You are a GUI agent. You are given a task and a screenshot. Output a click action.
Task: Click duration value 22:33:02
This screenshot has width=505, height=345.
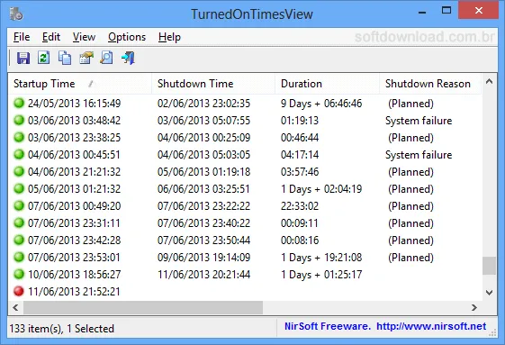tap(300, 205)
